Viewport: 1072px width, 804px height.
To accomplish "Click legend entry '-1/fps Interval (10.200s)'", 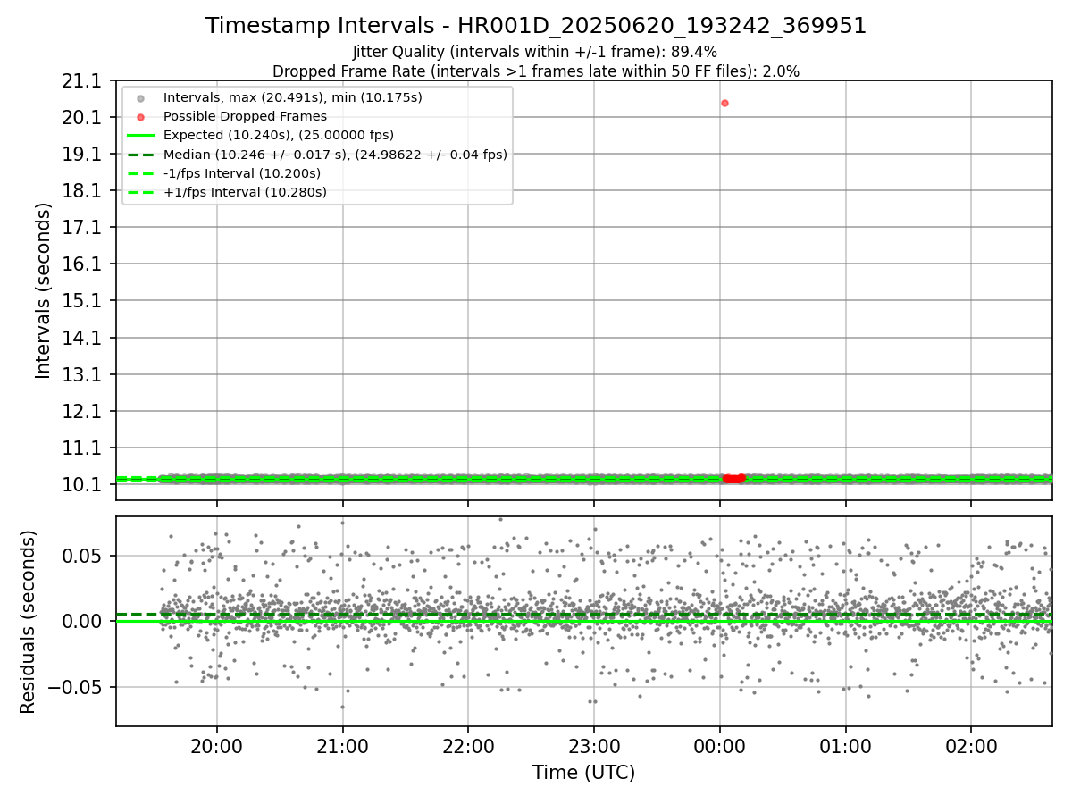I will 242,173.
